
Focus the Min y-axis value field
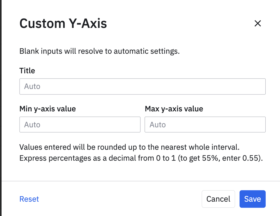(x=80, y=124)
